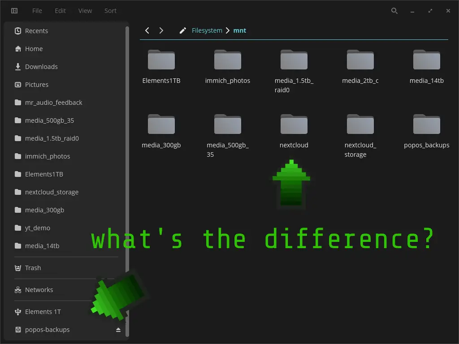This screenshot has width=459, height=344.
Task: Navigate to Filesystem in breadcrumb
Action: point(207,30)
